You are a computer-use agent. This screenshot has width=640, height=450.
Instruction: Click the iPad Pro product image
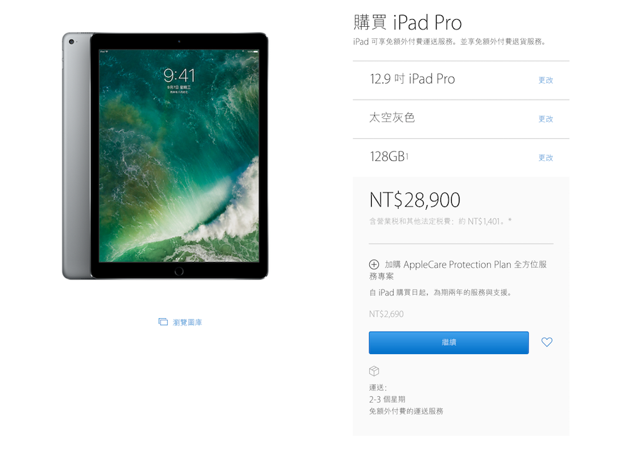pos(165,156)
